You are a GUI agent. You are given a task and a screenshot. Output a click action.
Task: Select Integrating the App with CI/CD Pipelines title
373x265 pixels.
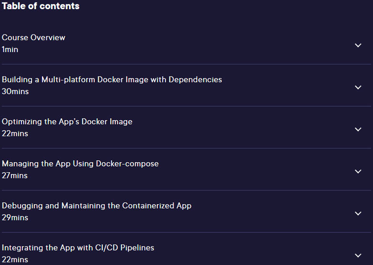click(x=78, y=248)
